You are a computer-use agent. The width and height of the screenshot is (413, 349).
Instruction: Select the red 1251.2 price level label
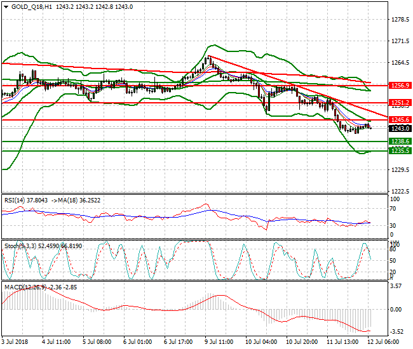pyautogui.click(x=400, y=103)
